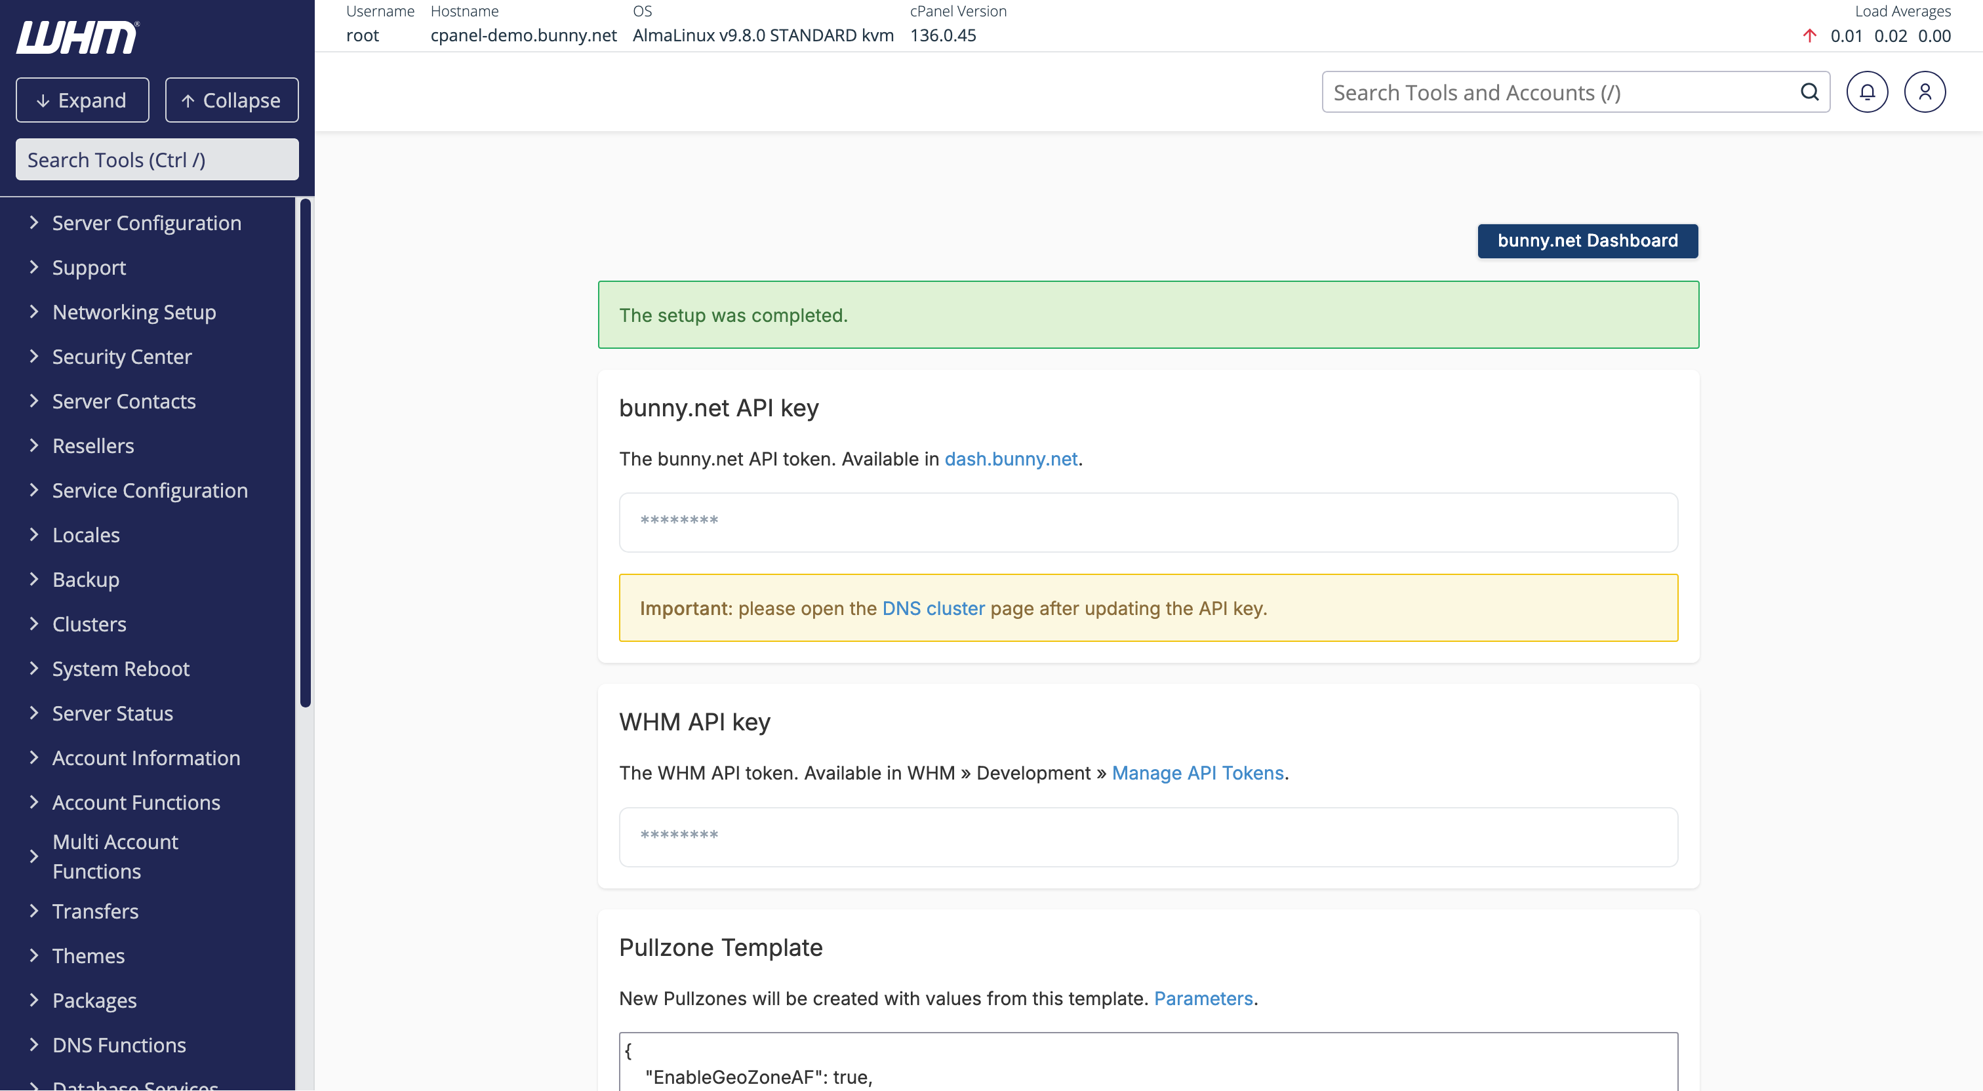Click the WHM logo
1983x1091 pixels.
click(x=78, y=37)
